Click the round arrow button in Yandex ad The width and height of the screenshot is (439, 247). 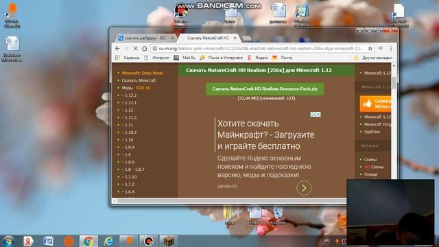pos(304,188)
